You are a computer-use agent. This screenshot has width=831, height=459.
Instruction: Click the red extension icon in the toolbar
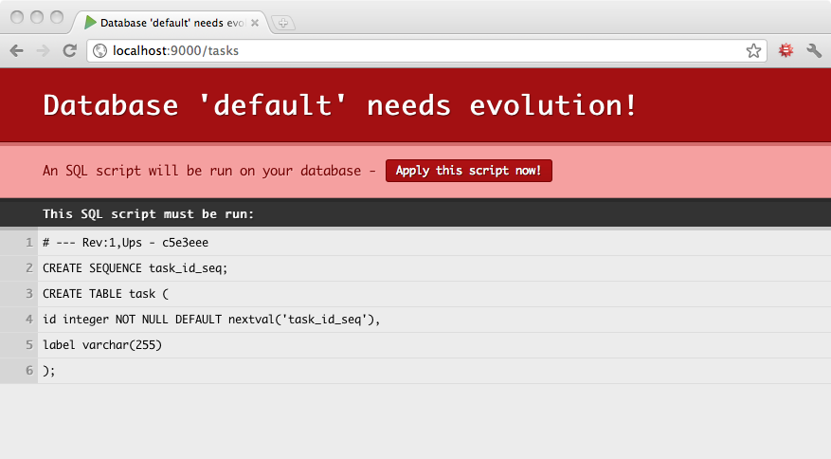pos(786,51)
